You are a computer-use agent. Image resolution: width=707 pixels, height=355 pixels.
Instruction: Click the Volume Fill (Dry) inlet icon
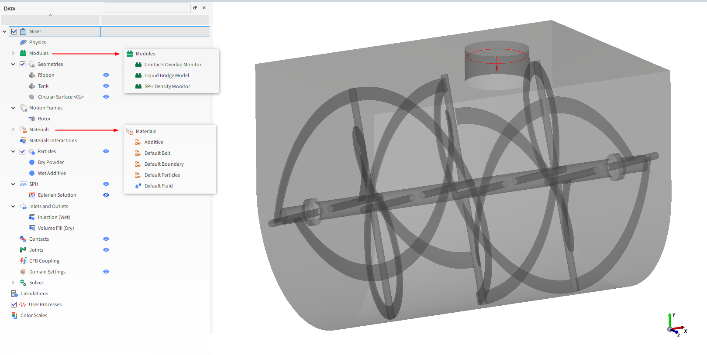32,228
